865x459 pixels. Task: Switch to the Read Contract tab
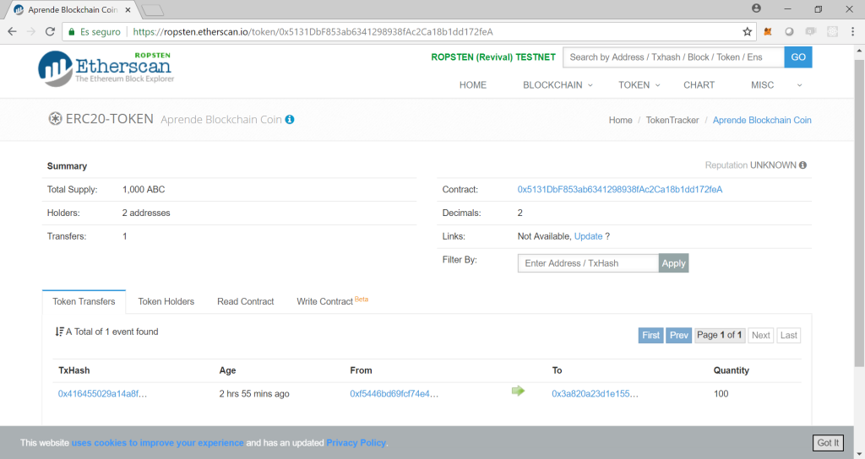tap(246, 301)
